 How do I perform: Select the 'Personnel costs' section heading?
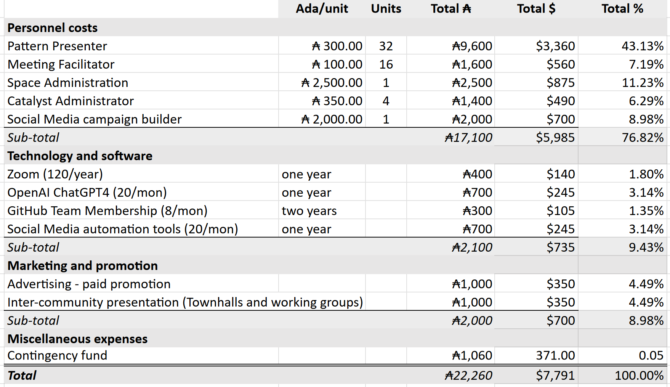coord(53,27)
